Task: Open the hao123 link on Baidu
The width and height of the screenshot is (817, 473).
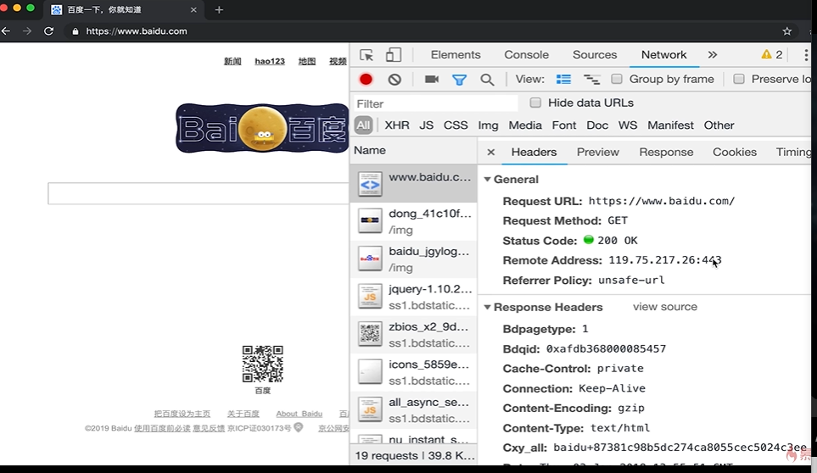Action: [270, 61]
